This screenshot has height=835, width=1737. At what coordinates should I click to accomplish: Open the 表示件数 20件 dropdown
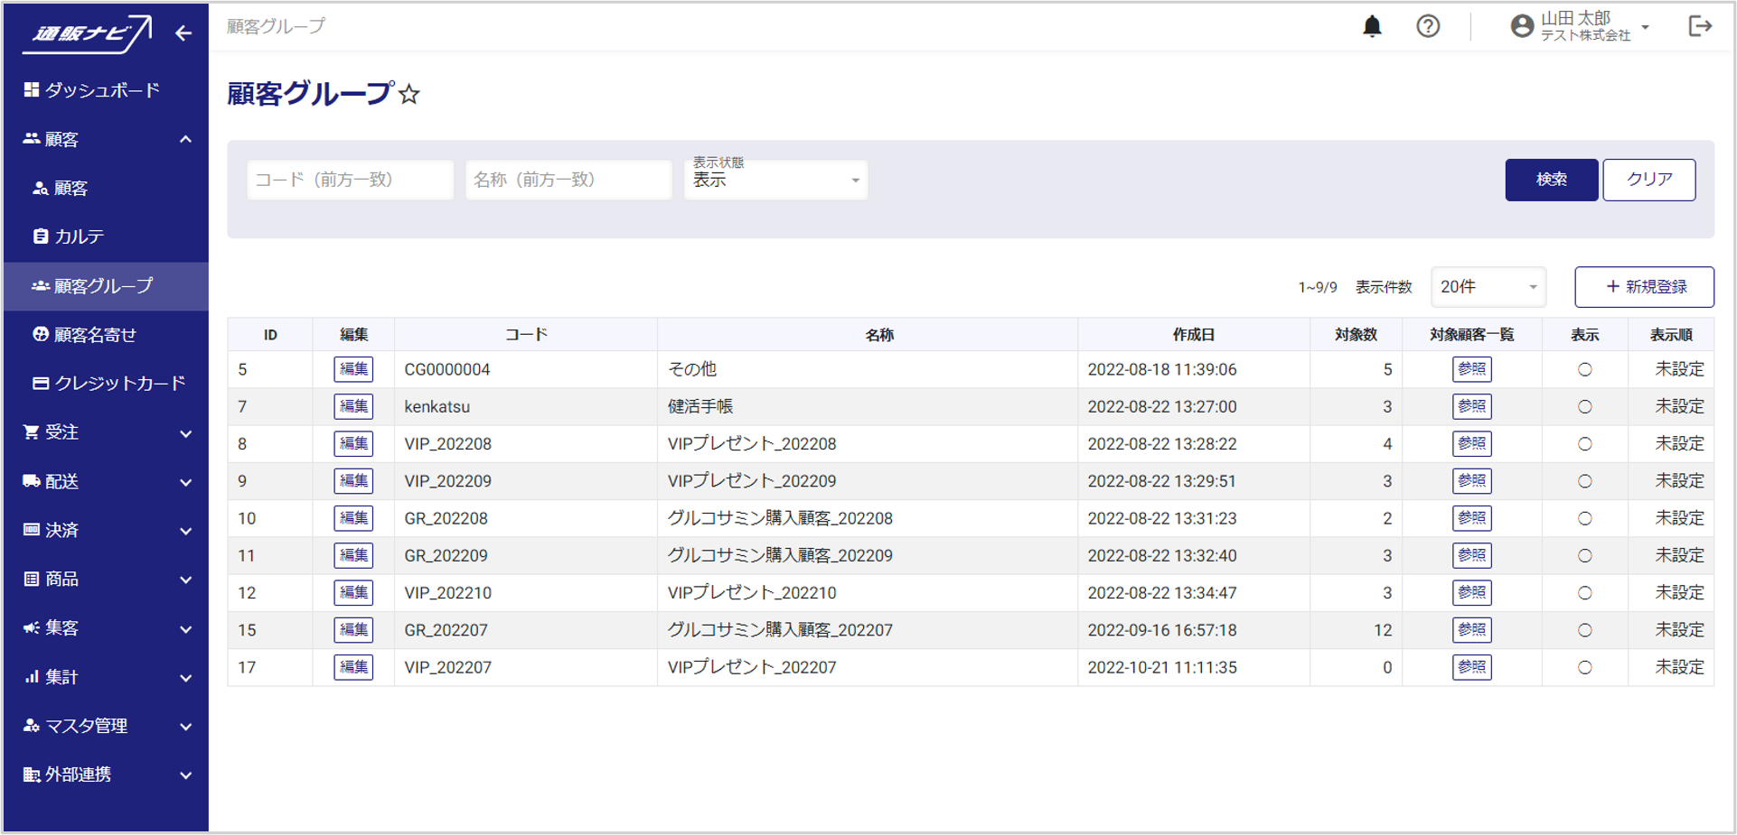[x=1488, y=287]
